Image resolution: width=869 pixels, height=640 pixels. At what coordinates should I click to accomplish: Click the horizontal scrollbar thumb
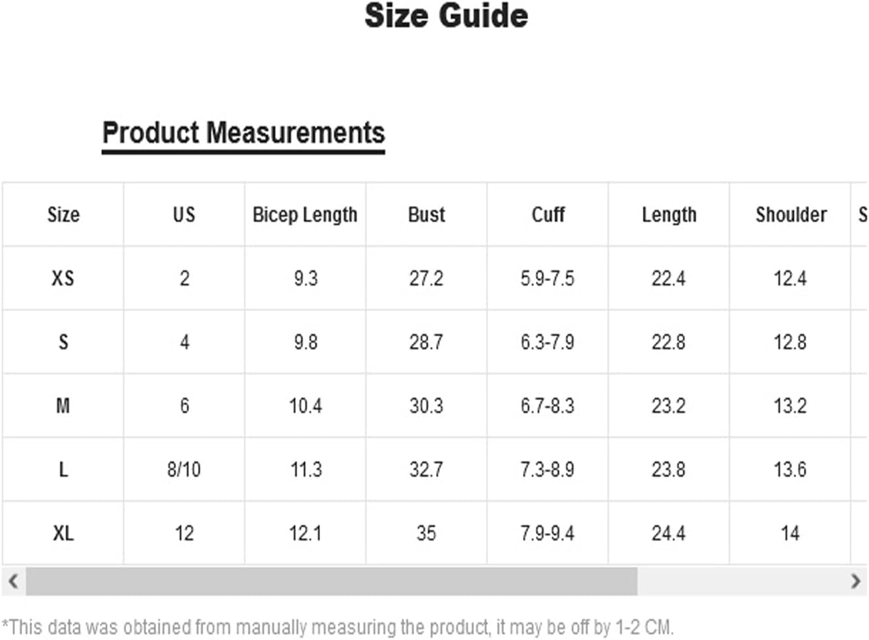click(331, 581)
